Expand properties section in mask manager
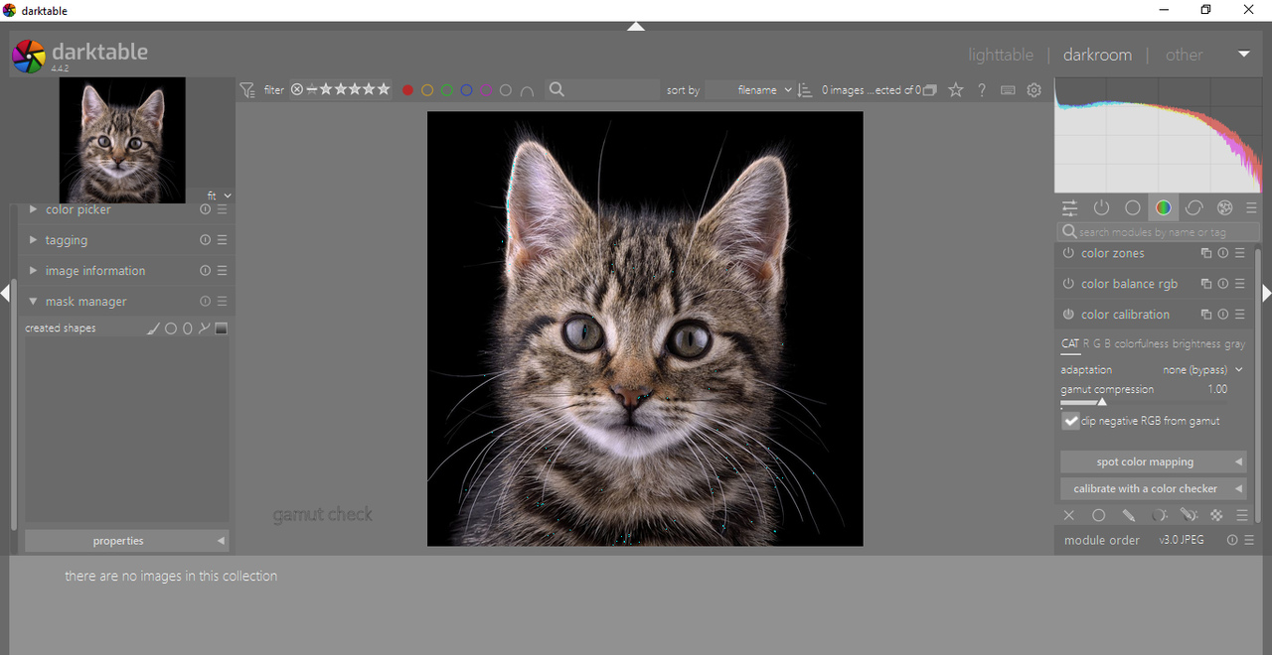 click(x=127, y=541)
